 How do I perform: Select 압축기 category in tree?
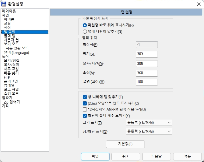(x=7, y=98)
